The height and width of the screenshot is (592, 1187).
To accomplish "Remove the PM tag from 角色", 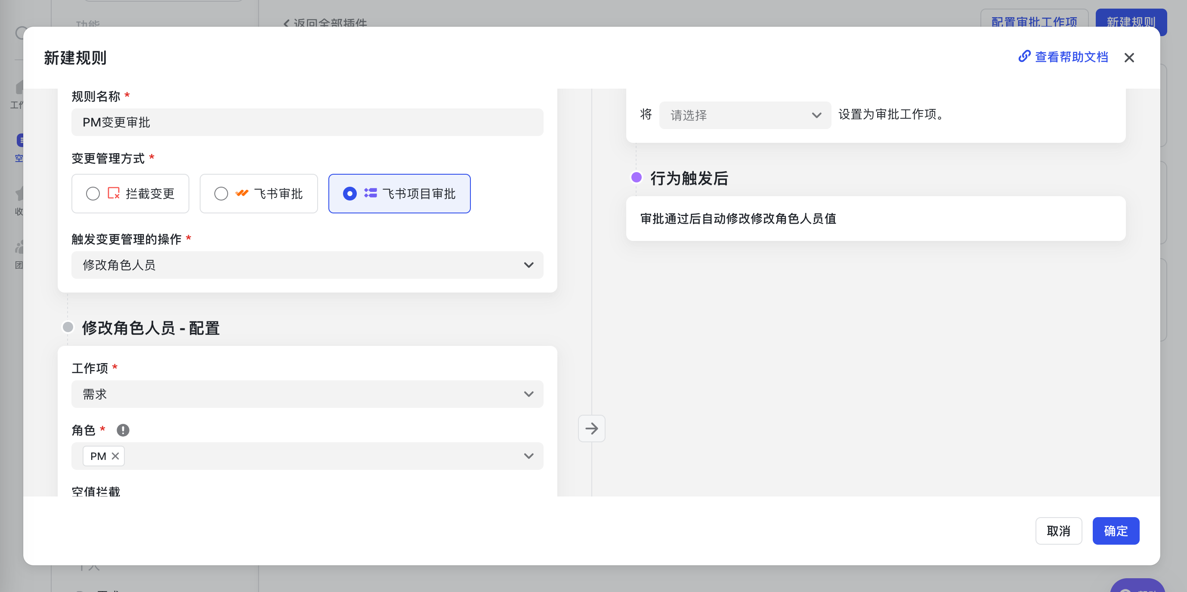I will [x=115, y=456].
